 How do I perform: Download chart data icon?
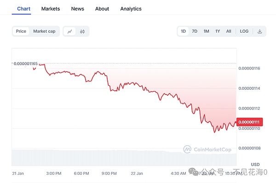point(259,31)
